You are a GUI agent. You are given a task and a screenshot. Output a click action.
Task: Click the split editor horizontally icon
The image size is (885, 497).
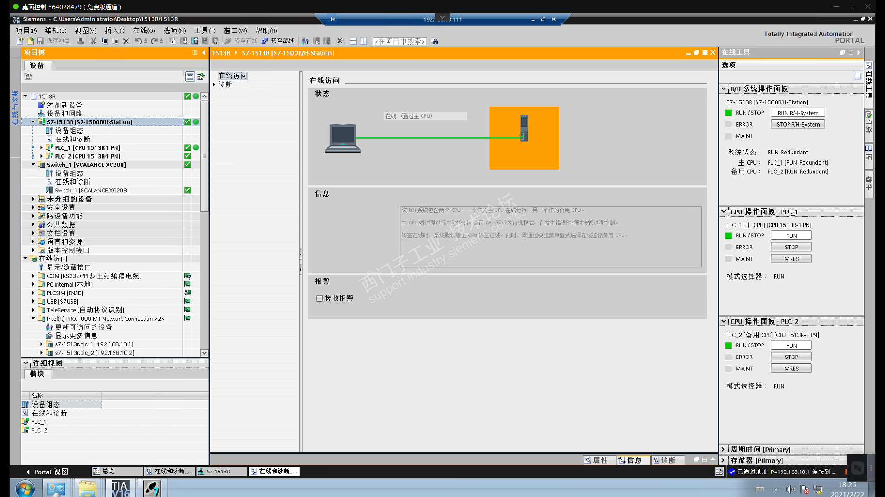353,41
